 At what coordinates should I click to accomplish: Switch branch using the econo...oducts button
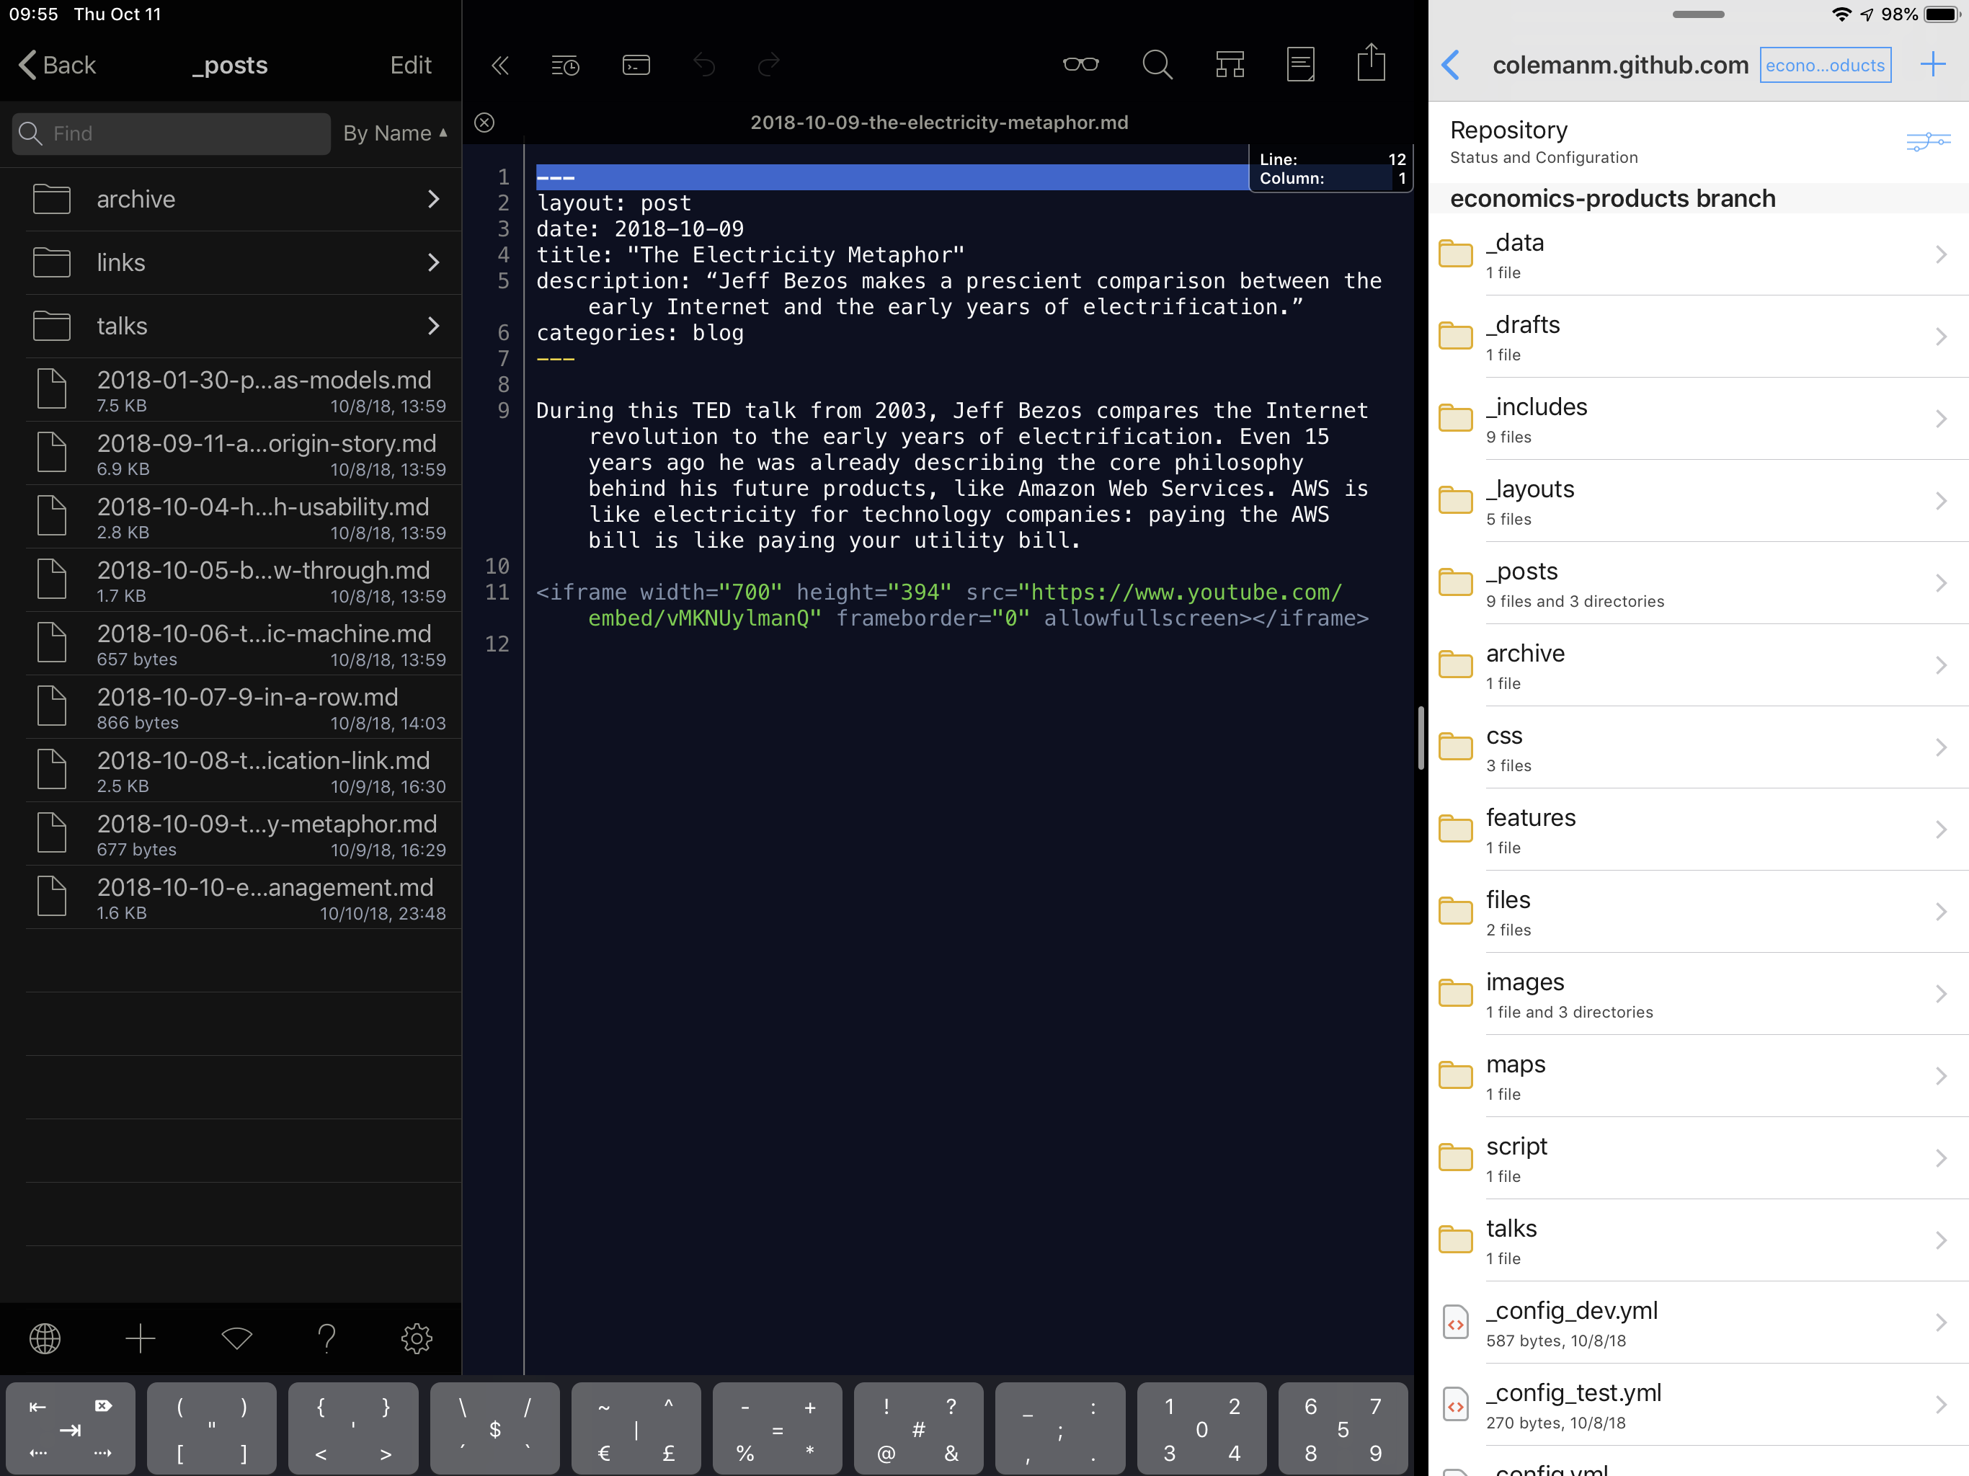coord(1825,65)
